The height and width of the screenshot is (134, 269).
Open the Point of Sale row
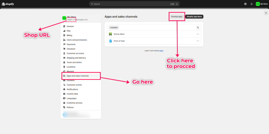[154, 41]
